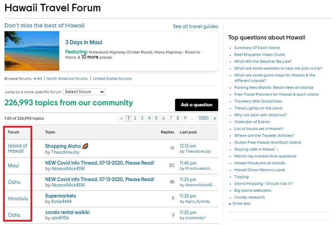The image size is (336, 225).
Task: Open Maui's NEW Covid Info Thread topic
Action: [100, 163]
